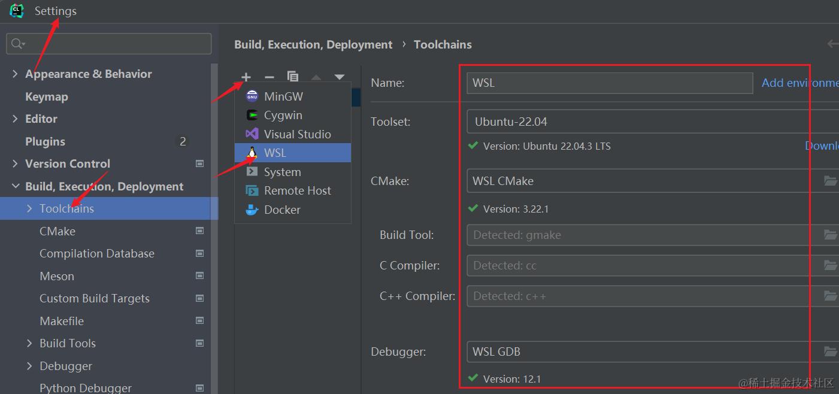Click the Add environment link

[799, 83]
